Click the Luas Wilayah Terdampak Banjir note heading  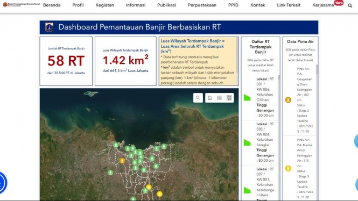click(x=193, y=46)
